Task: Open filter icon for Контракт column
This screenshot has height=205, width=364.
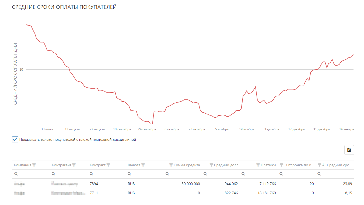Action: tap(108, 165)
